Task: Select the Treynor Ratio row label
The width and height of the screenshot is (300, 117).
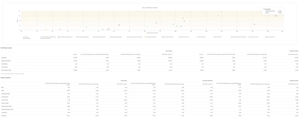Action: point(5,100)
